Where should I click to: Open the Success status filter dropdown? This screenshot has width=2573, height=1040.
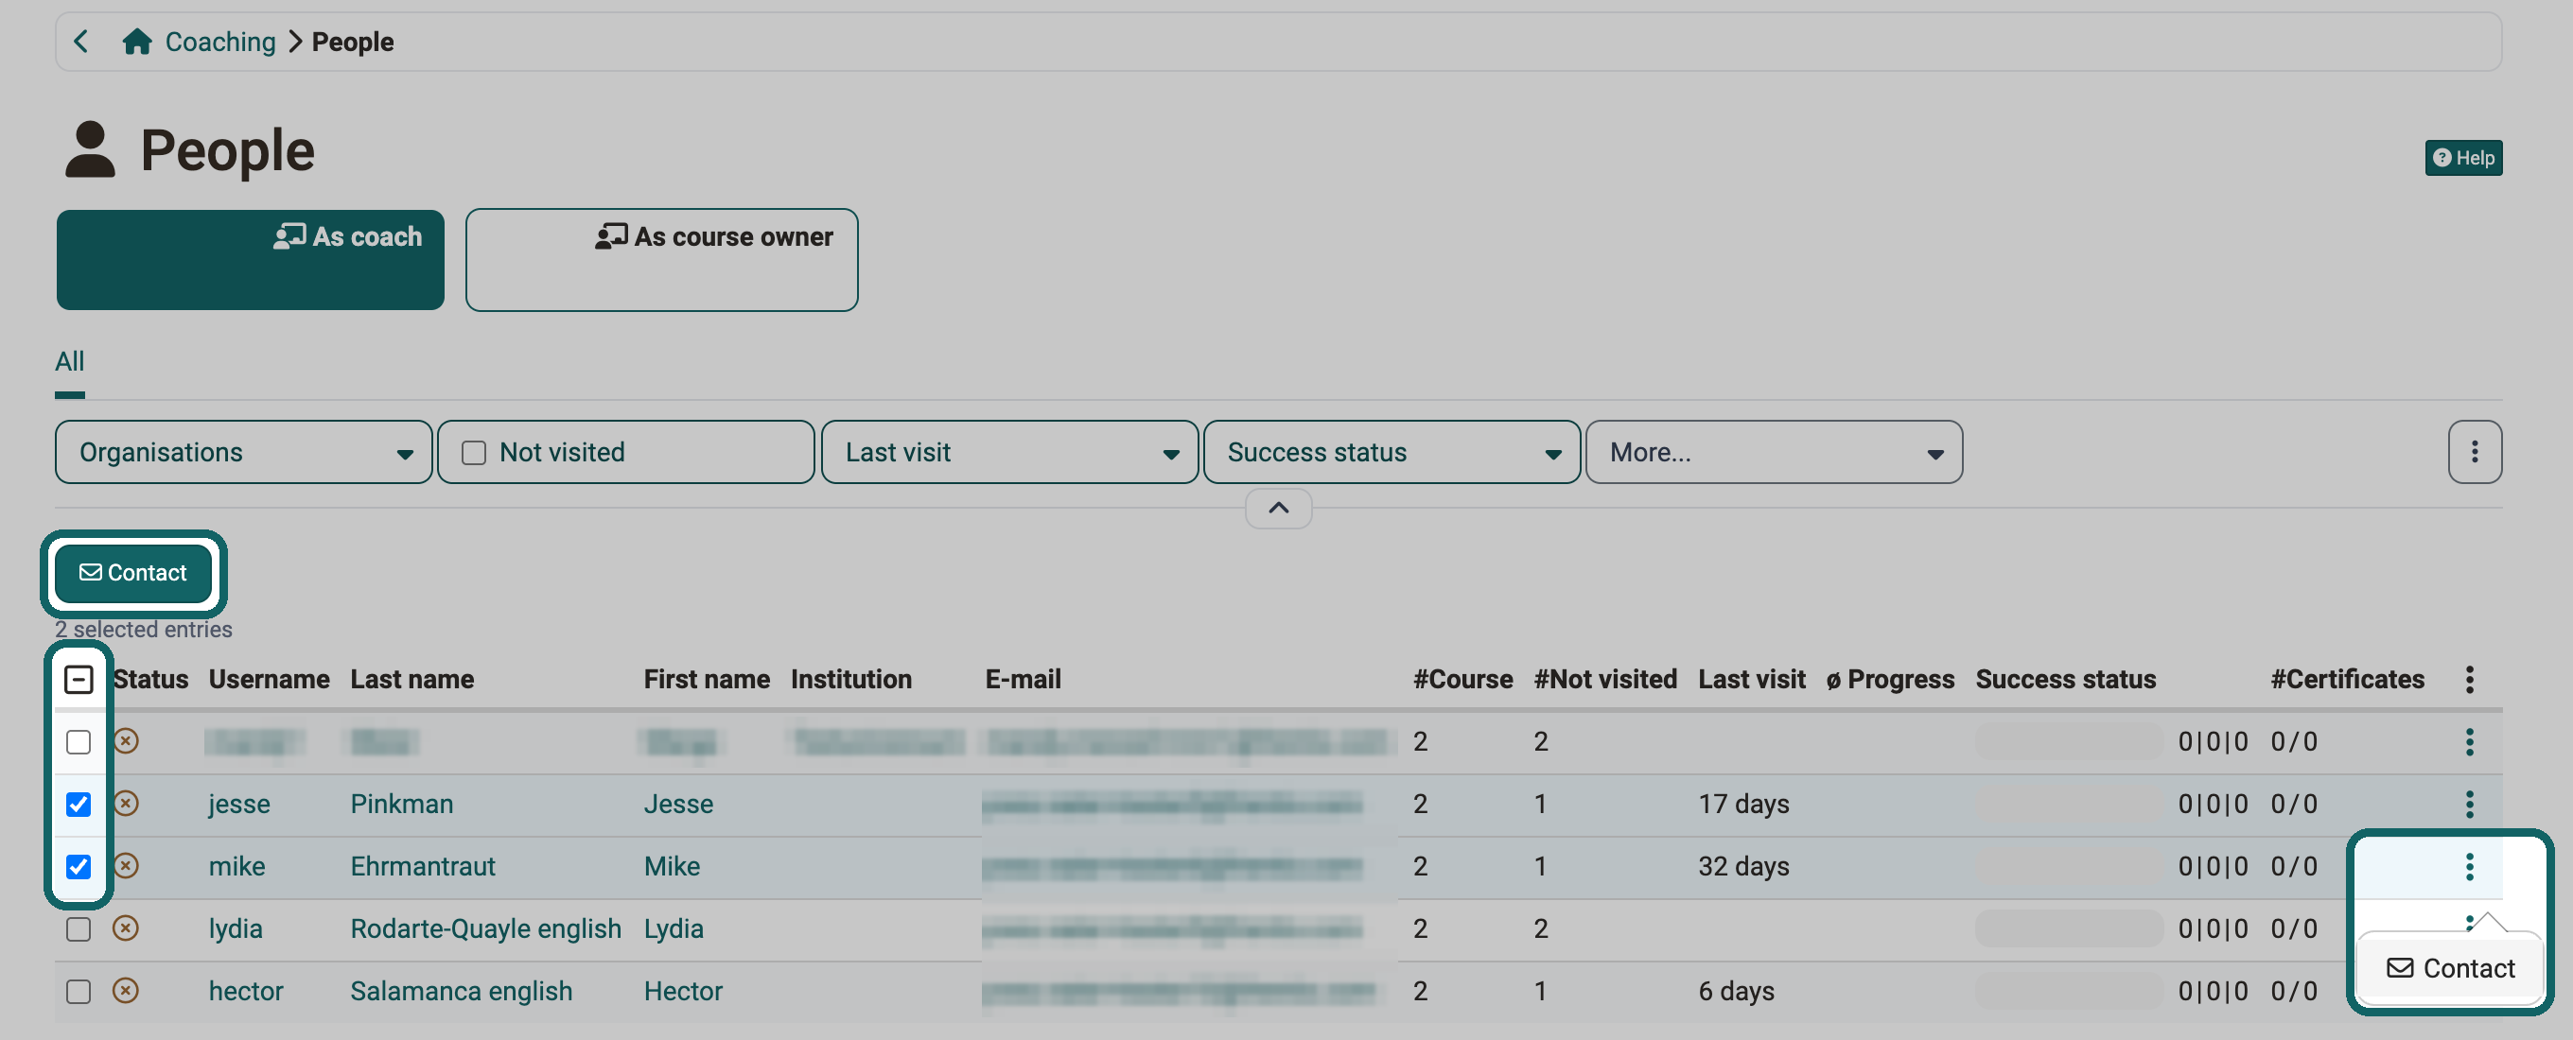[1392, 452]
